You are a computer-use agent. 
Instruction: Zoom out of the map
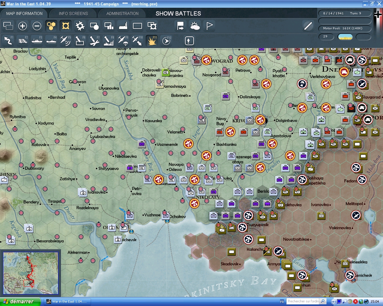coord(37,26)
